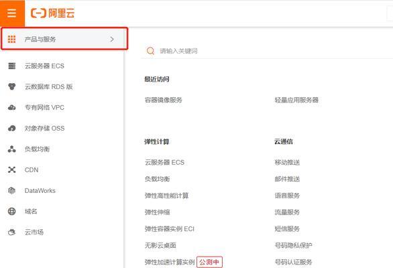
Task: Open 号码隐私保护 link
Action: (x=293, y=245)
